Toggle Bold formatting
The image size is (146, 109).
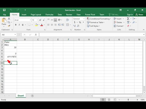pos(16,25)
